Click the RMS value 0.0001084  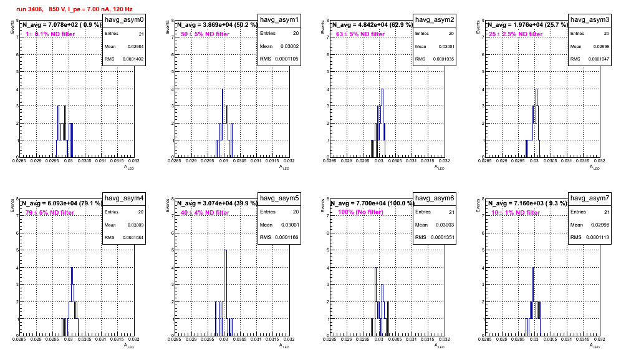tap(133, 238)
